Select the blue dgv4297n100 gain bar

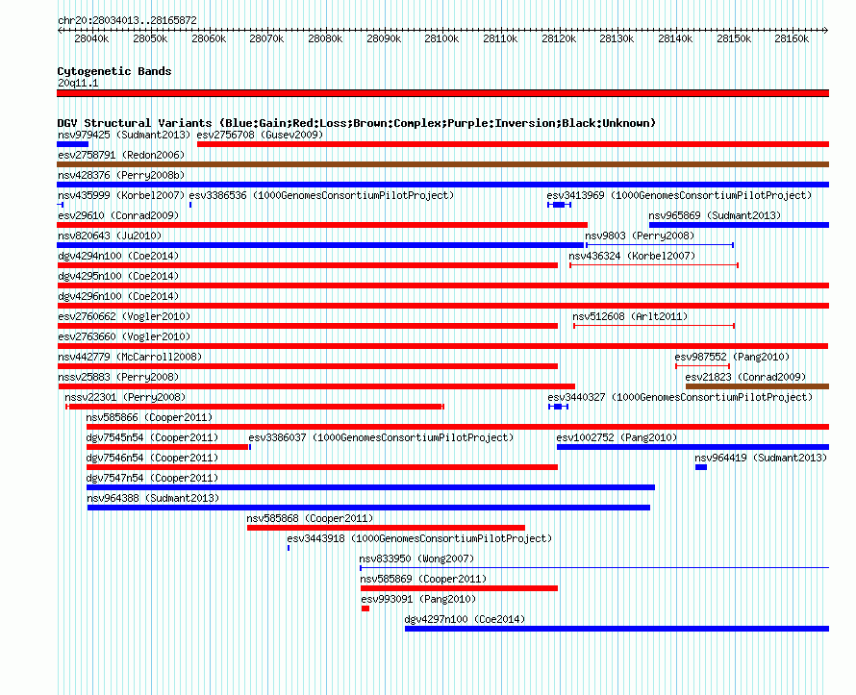pyautogui.click(x=617, y=629)
